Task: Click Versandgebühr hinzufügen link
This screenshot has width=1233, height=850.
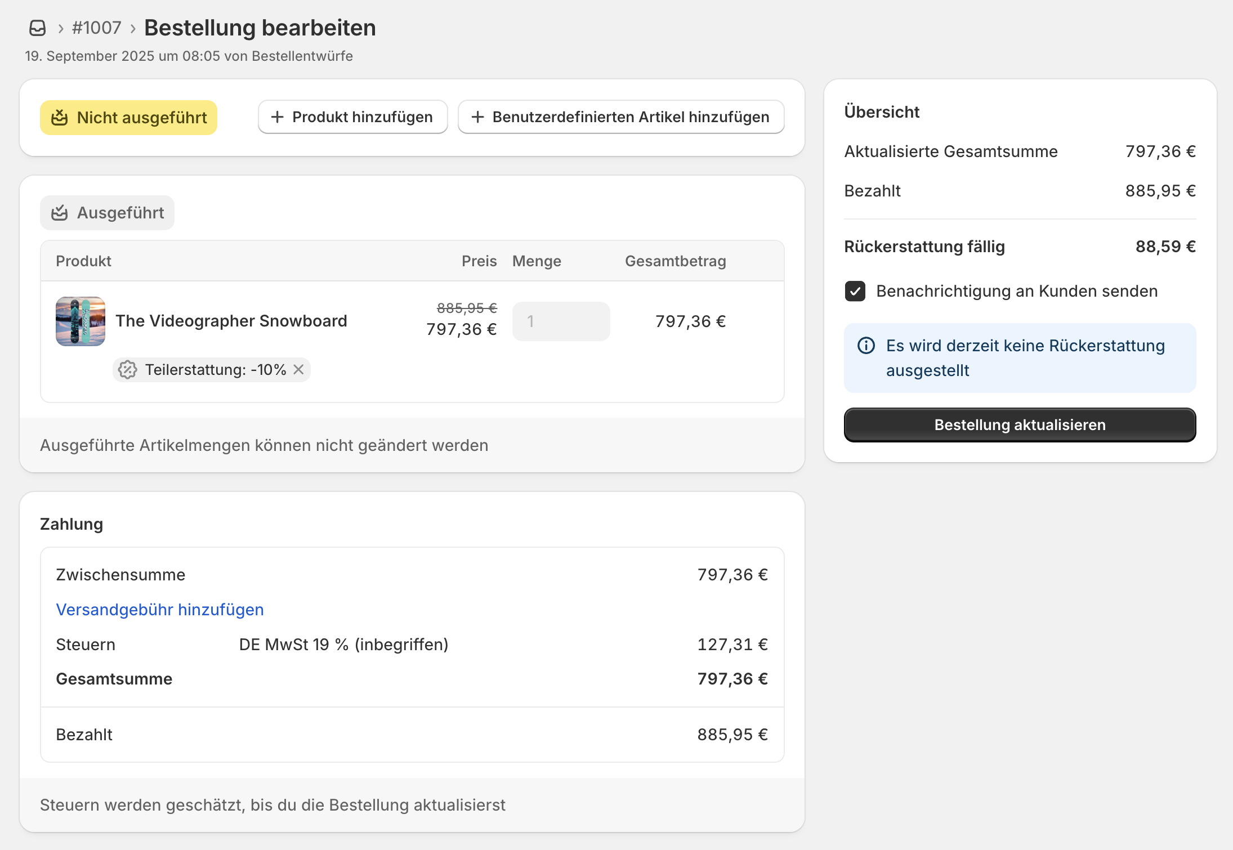Action: [x=160, y=610]
